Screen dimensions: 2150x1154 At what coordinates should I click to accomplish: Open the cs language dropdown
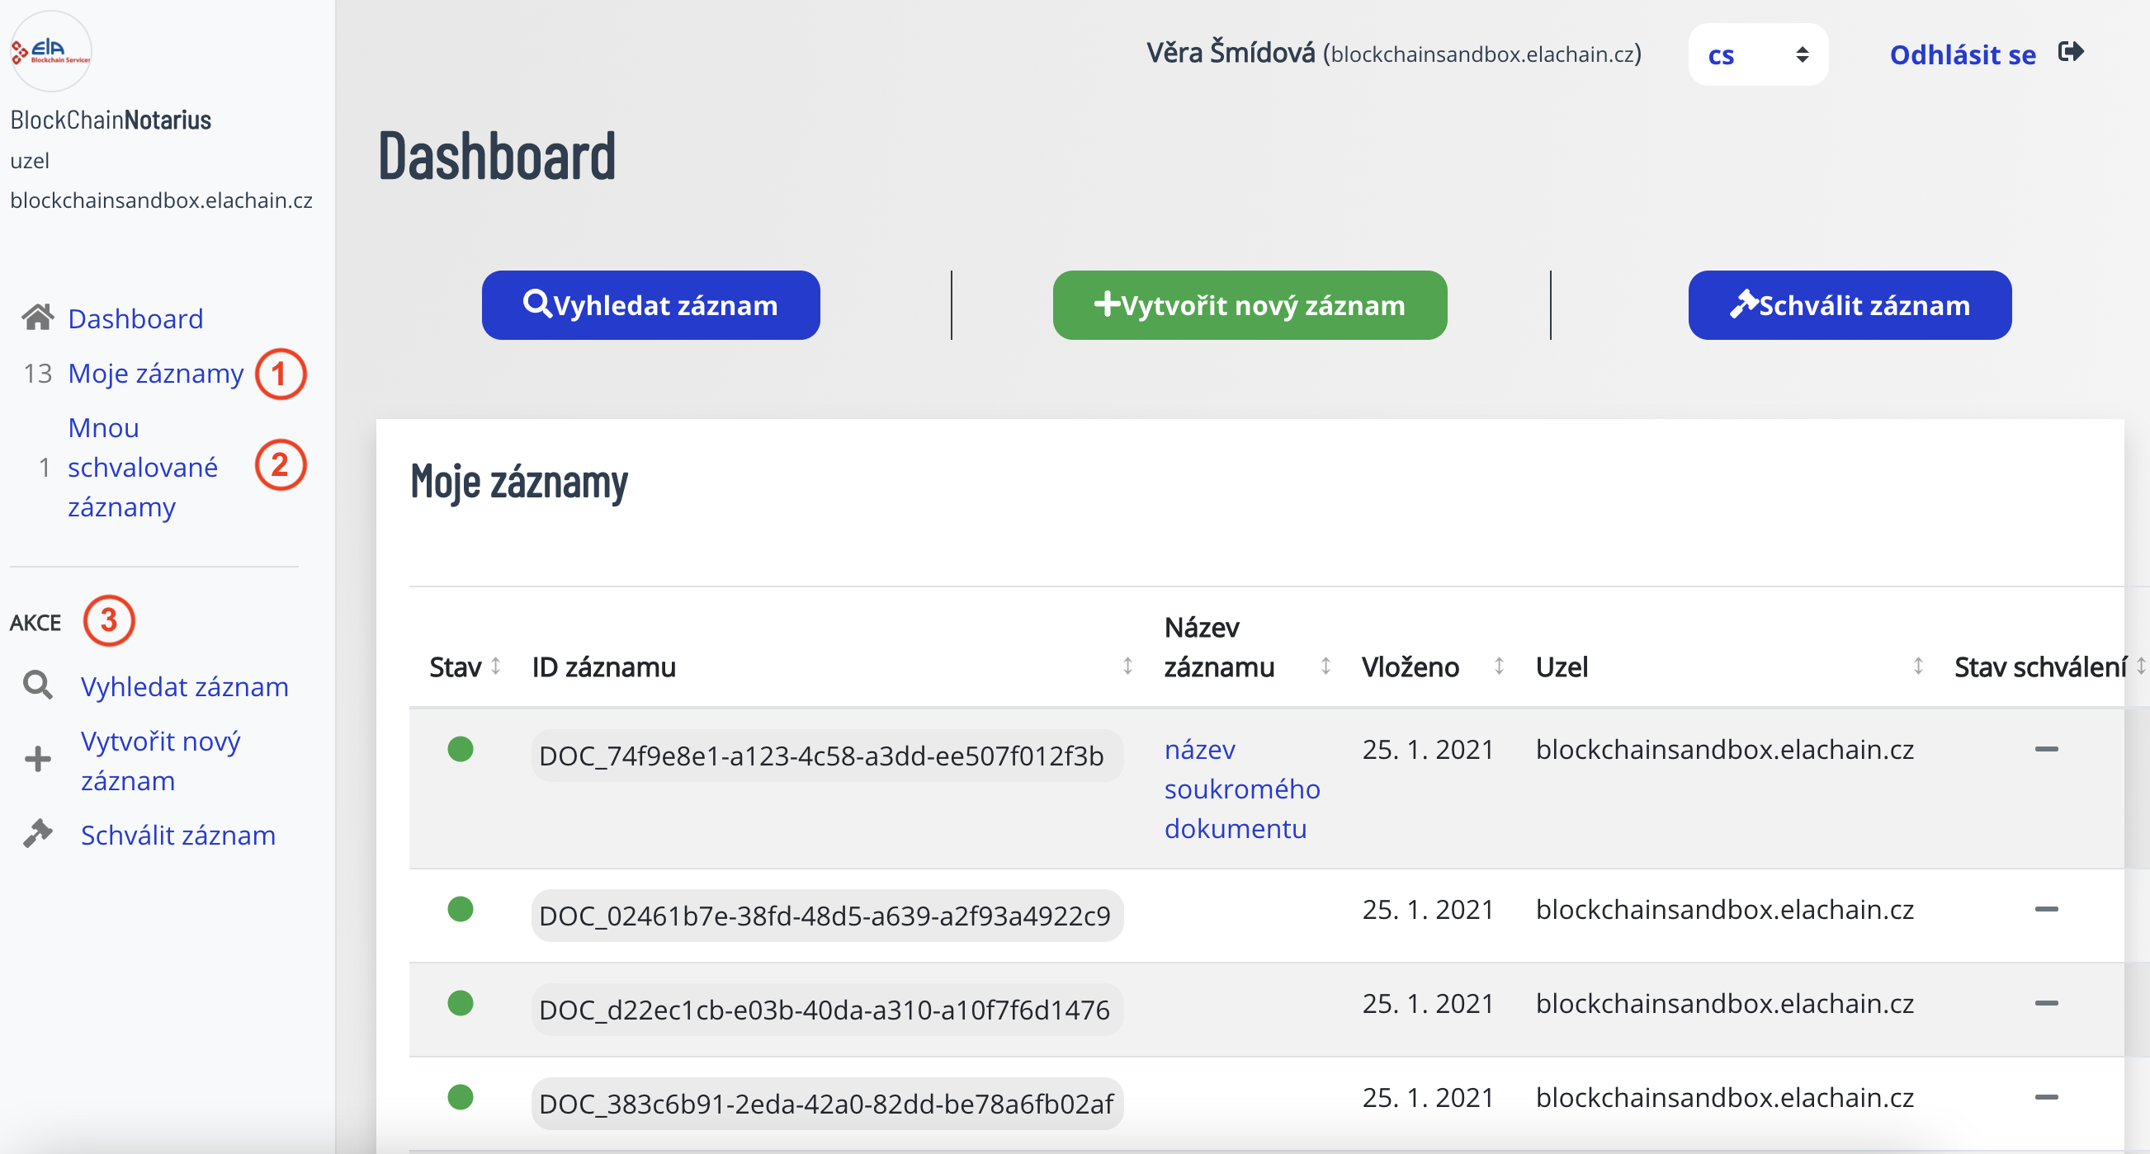point(1757,55)
